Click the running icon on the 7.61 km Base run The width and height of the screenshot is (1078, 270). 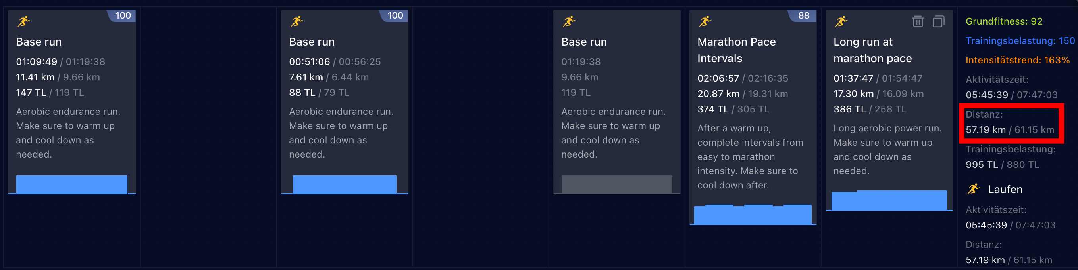pyautogui.click(x=297, y=21)
